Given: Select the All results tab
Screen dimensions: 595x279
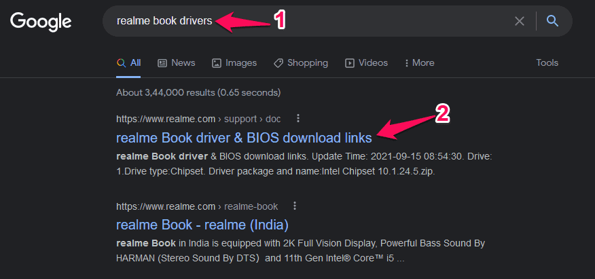Looking at the screenshot, I should click(x=129, y=63).
